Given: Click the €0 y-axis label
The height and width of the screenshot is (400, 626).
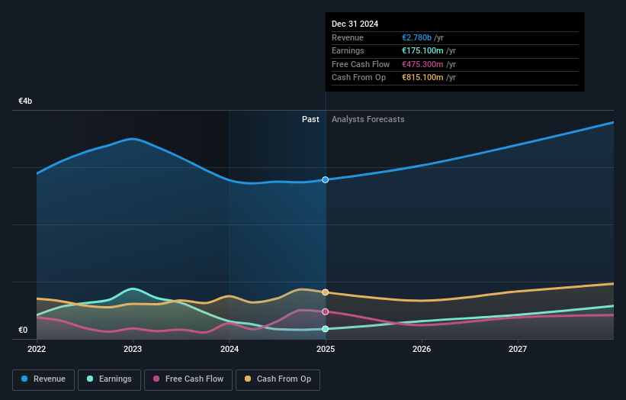Looking at the screenshot, I should 23,330.
